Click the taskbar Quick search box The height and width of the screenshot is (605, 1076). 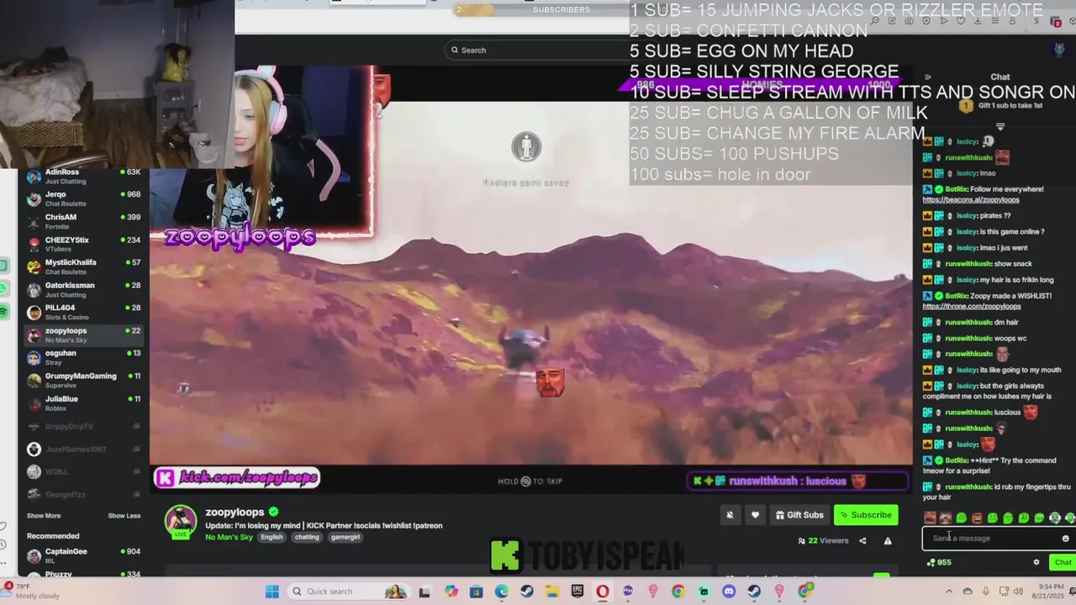tap(349, 592)
